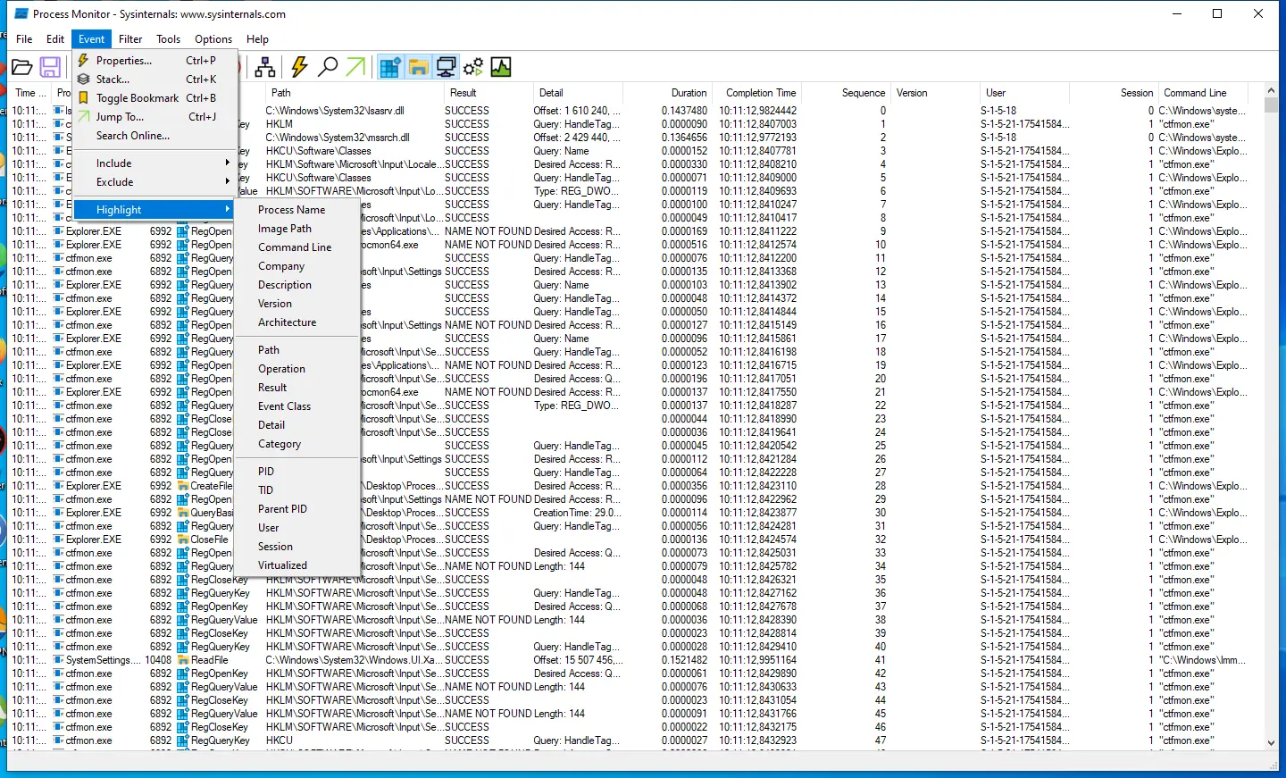Expand the Exclude submenu
The width and height of the screenshot is (1286, 778).
click(154, 182)
